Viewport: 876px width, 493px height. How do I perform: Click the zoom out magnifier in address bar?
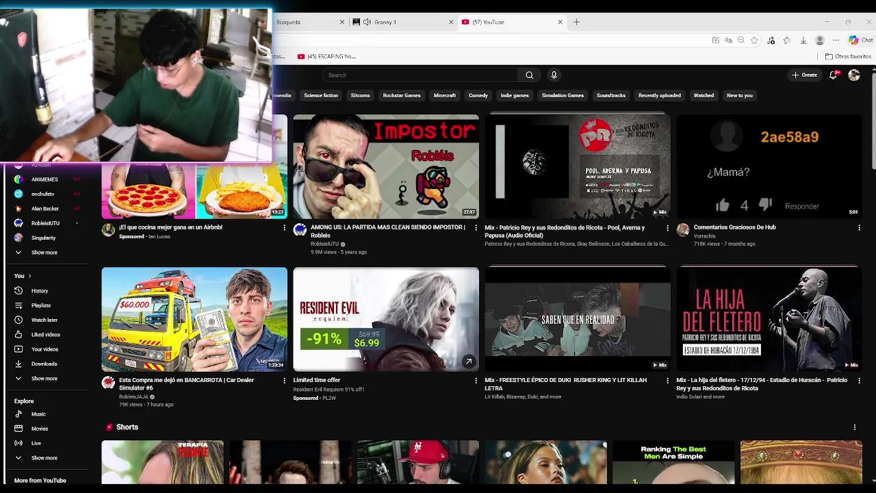[741, 40]
